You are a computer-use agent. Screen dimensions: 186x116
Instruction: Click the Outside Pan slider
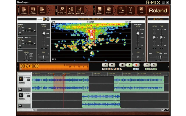tap(138, 57)
